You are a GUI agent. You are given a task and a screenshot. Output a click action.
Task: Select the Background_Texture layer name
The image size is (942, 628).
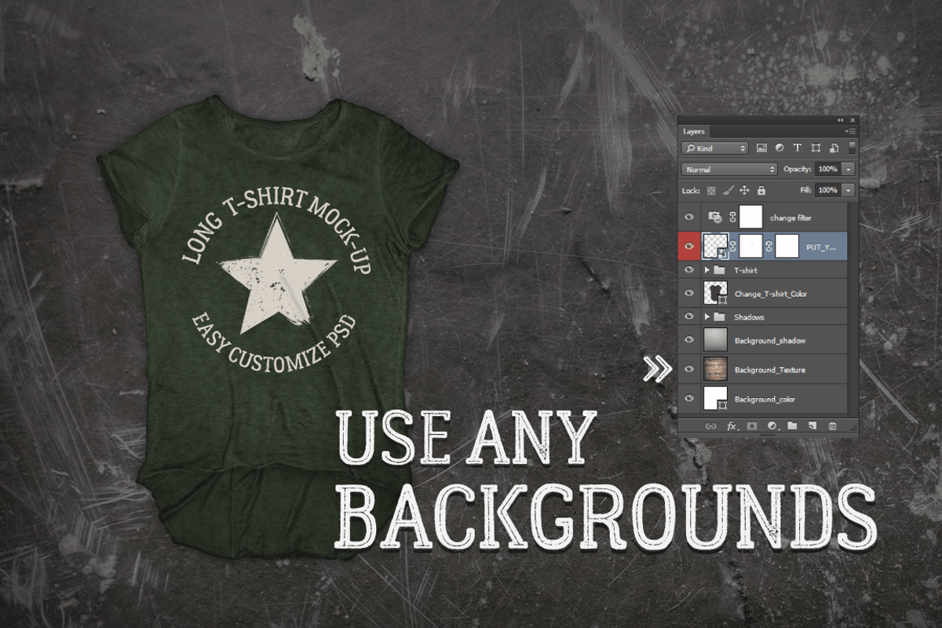[770, 370]
